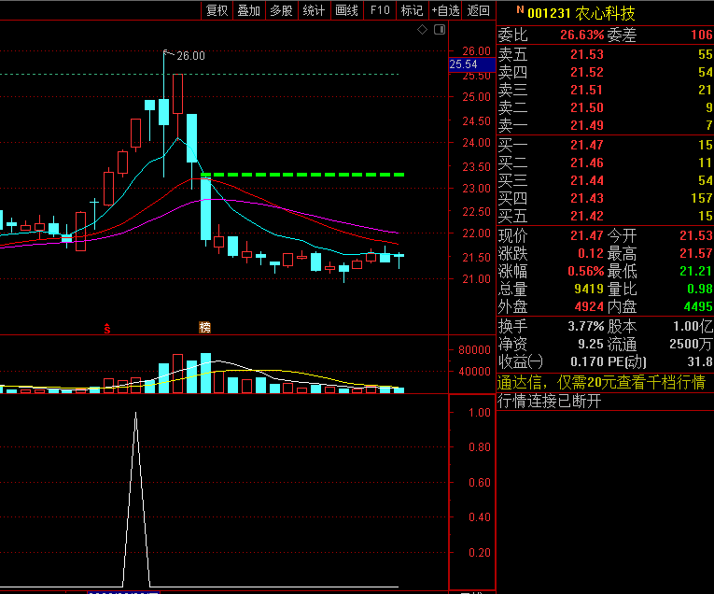Select 买一 price 21.47
714x594 pixels.
point(587,146)
